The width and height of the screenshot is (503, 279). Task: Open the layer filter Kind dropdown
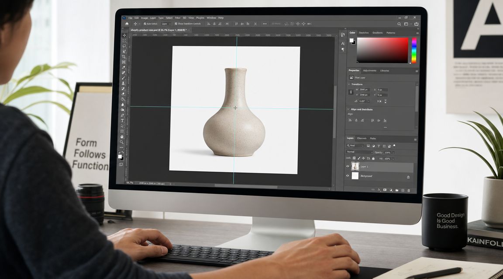pos(355,146)
